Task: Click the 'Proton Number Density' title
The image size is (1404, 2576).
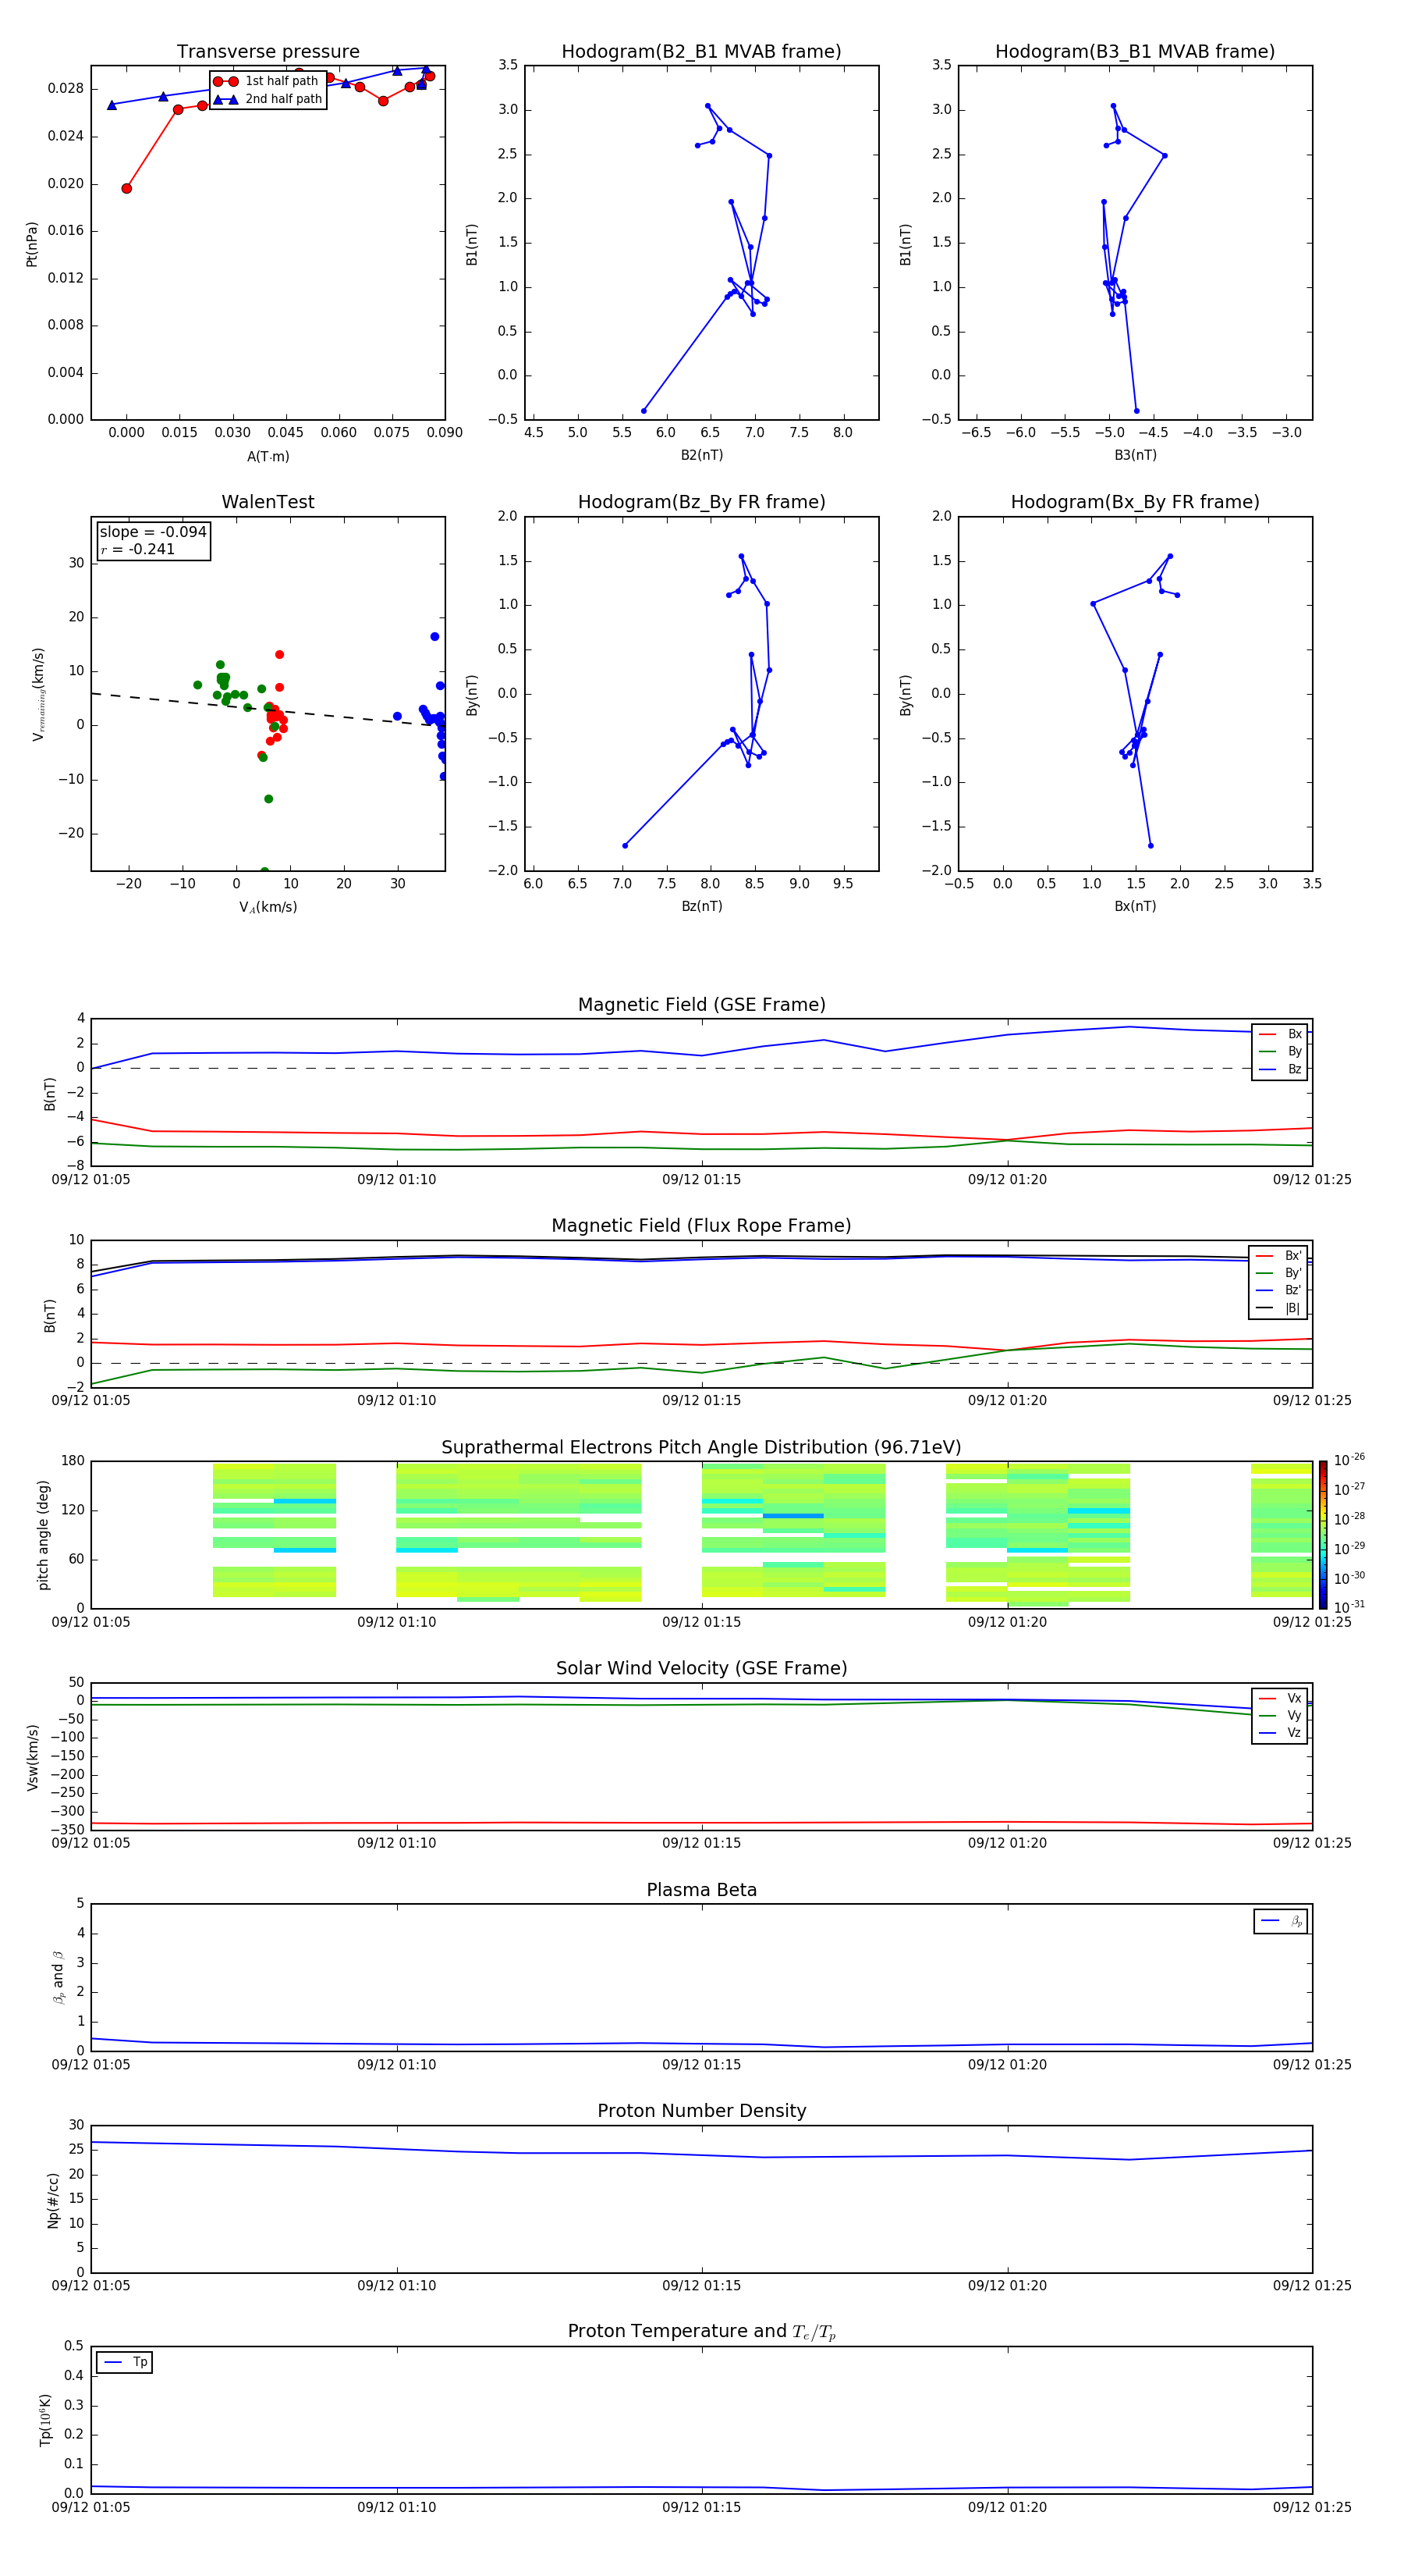Action: point(701,2110)
